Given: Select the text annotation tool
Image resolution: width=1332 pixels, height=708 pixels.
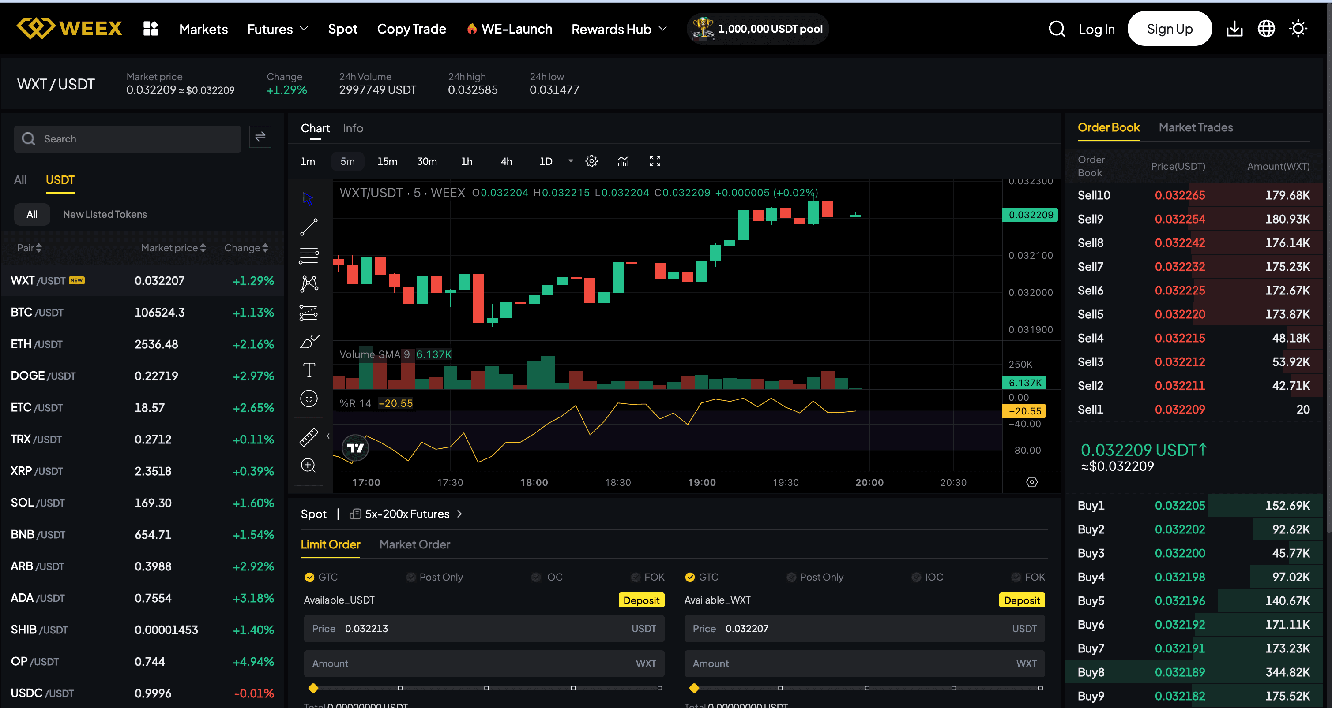Looking at the screenshot, I should [x=309, y=370].
